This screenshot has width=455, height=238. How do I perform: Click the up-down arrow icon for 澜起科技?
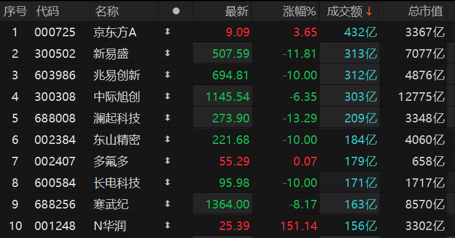(x=167, y=117)
